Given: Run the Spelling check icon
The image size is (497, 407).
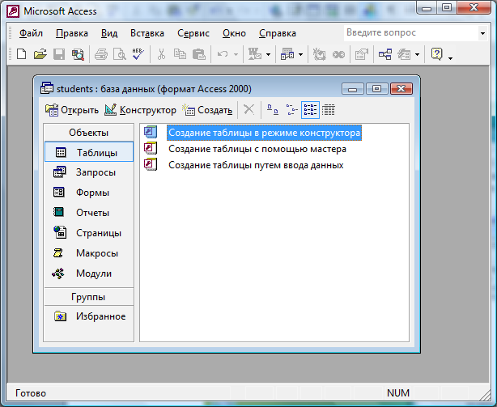Looking at the screenshot, I should click(x=138, y=54).
